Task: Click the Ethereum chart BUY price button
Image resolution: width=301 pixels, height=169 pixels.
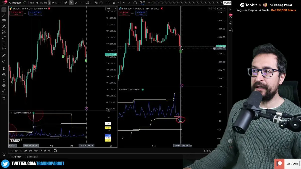Action: click(141, 13)
